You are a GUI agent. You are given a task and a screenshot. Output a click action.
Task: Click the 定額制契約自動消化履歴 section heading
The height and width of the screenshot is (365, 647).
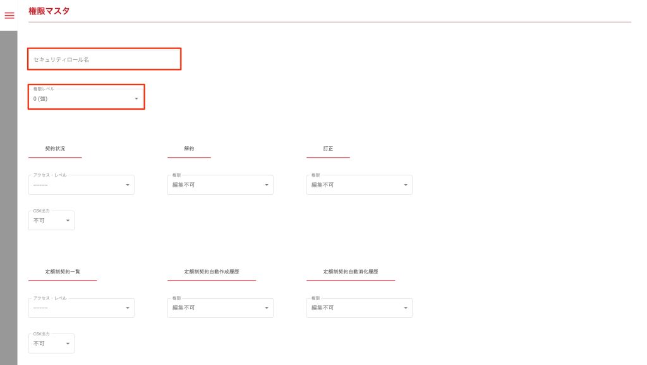pos(351,272)
